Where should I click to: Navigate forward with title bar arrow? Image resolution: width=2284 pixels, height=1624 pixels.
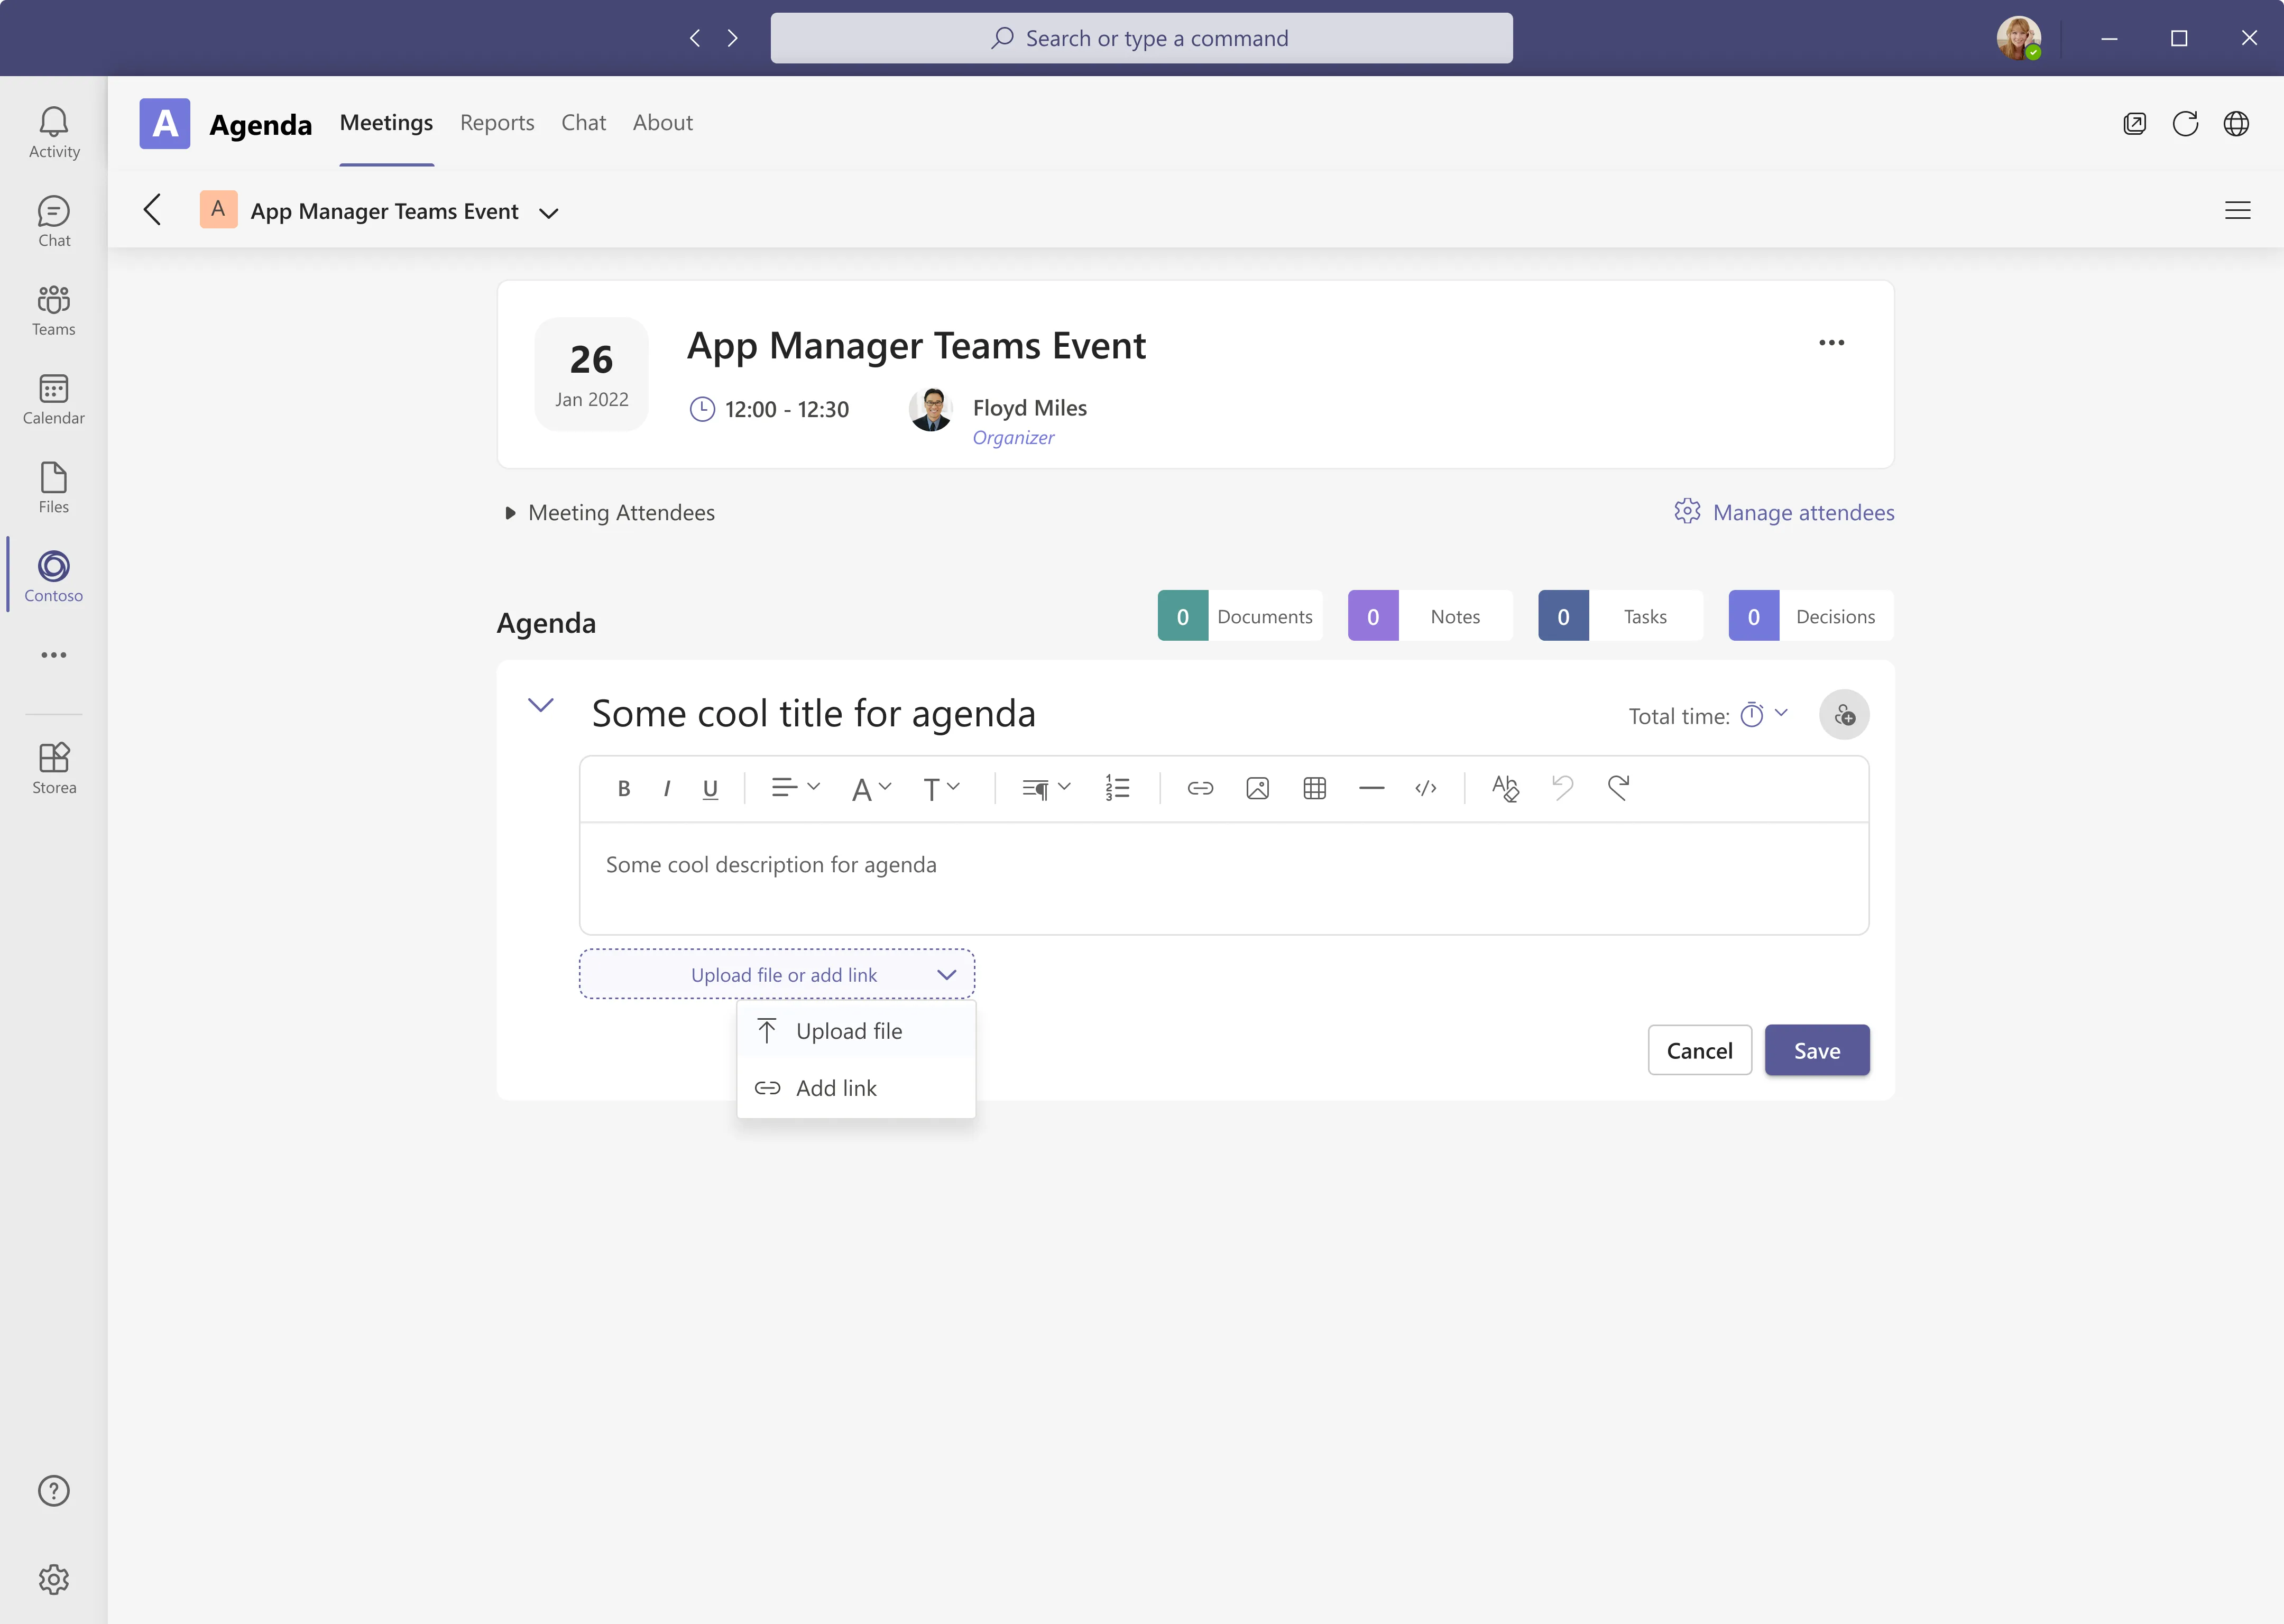click(x=733, y=38)
